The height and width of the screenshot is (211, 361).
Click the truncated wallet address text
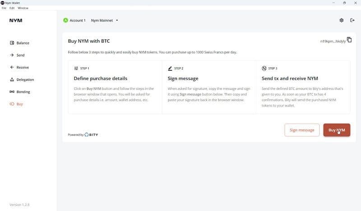333,41
